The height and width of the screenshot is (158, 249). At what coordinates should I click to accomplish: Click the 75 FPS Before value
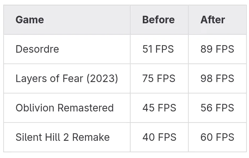click(x=159, y=78)
